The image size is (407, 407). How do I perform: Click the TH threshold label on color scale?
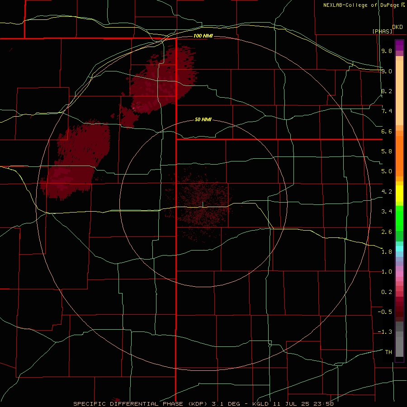[x=388, y=352]
